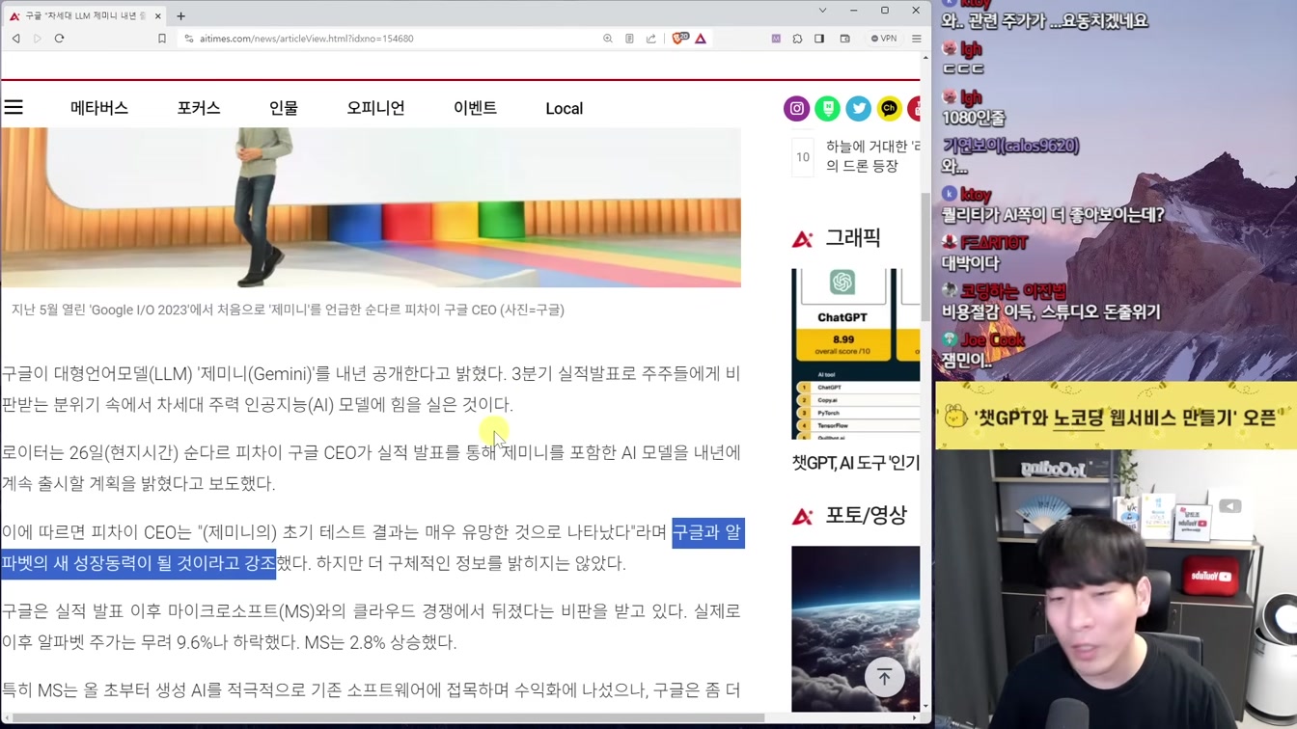Open the ChatGPT graphic thumbnail
The height and width of the screenshot is (729, 1297).
[x=855, y=354]
